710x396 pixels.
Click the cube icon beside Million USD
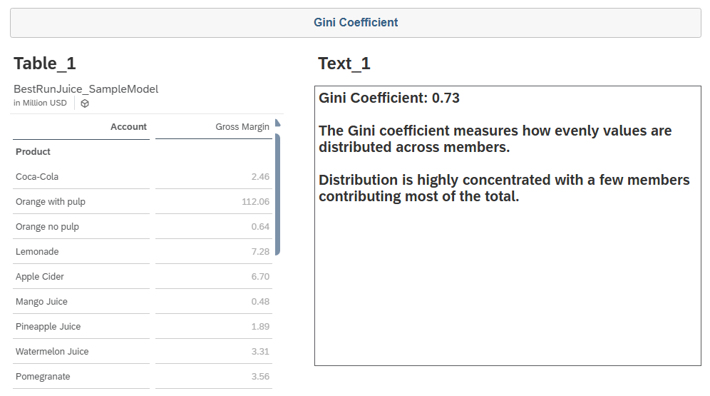85,103
